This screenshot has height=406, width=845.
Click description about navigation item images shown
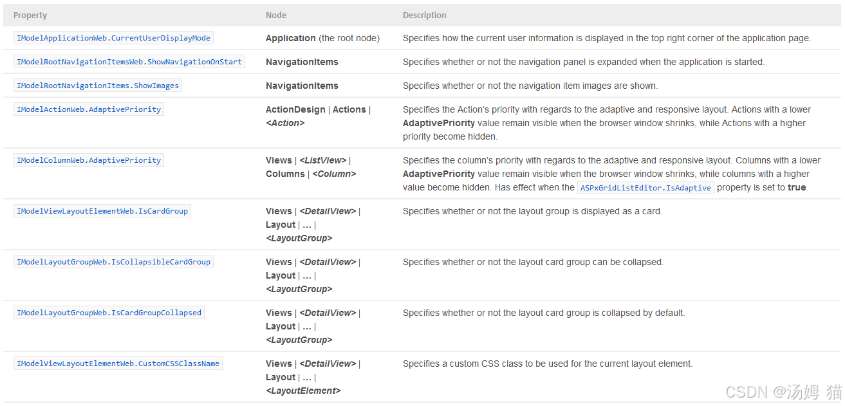click(x=530, y=86)
